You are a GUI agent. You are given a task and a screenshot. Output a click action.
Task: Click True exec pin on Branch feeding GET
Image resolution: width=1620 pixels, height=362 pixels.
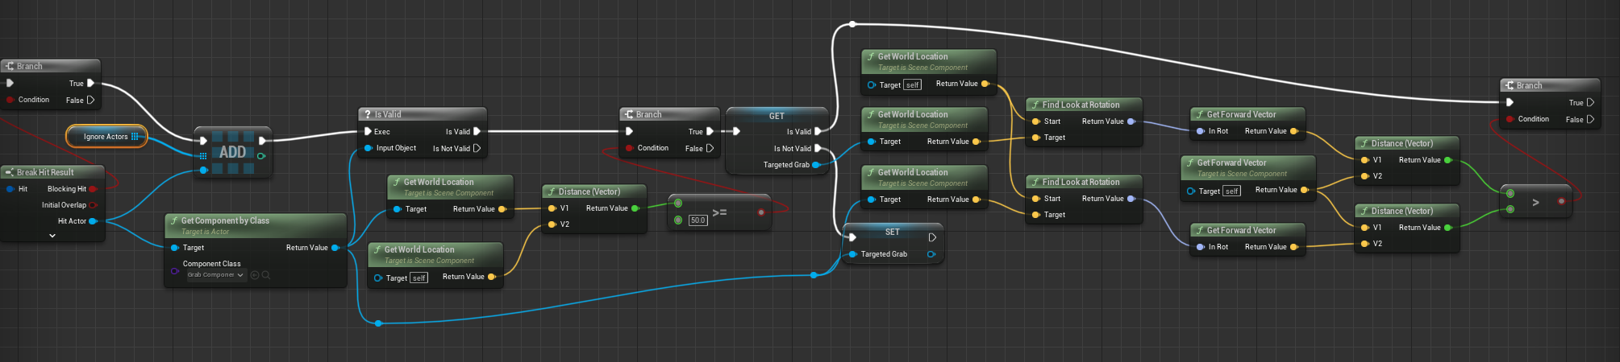pyautogui.click(x=710, y=131)
